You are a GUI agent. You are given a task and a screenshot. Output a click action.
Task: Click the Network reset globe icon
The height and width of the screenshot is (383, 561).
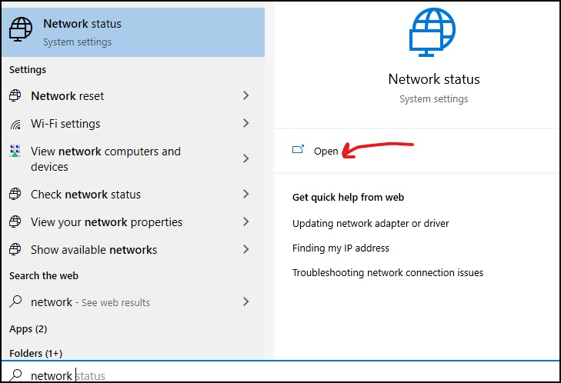tap(15, 95)
